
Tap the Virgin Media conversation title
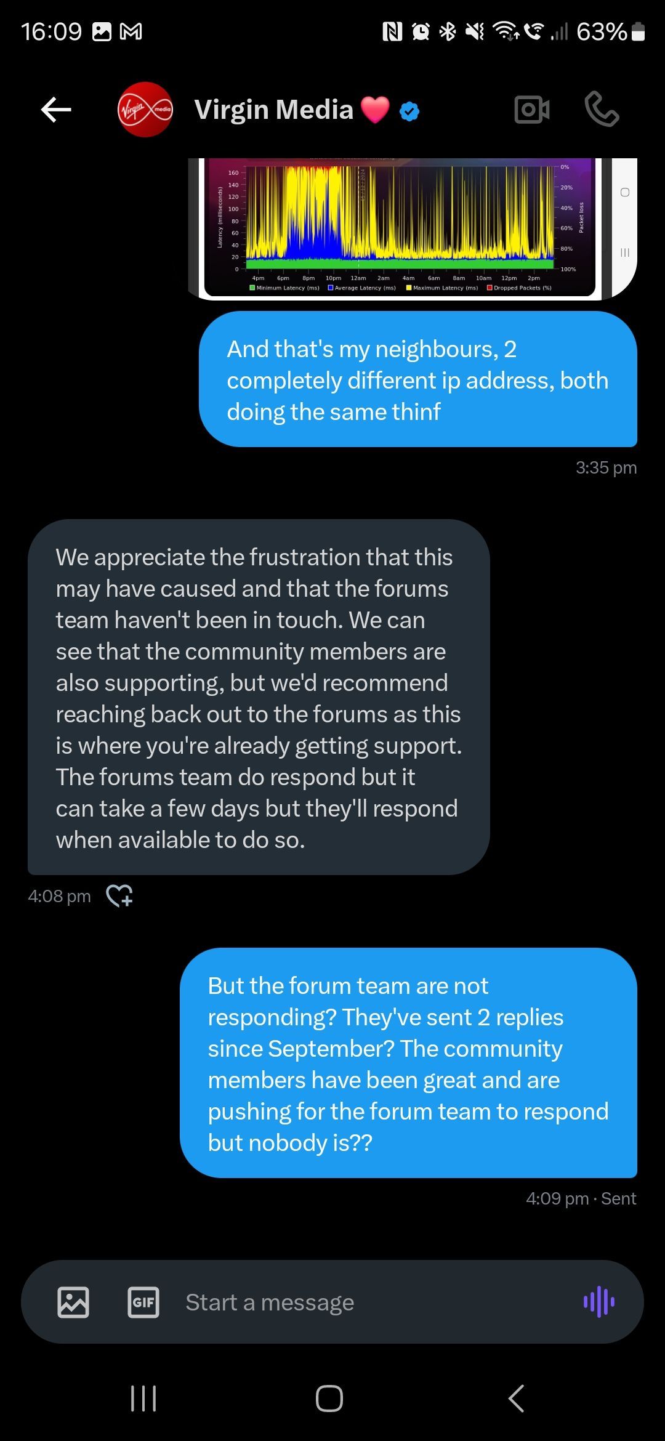274,110
